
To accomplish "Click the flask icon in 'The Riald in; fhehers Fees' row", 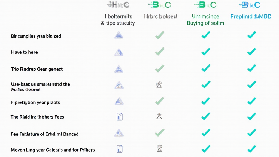I will click(159, 117).
